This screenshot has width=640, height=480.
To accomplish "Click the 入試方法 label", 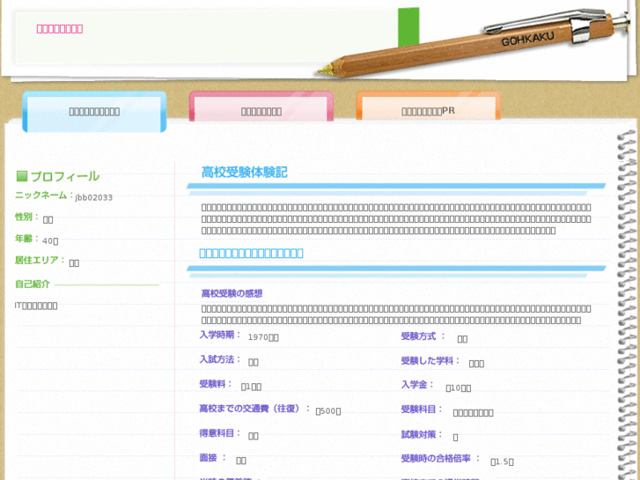I will pos(219,359).
